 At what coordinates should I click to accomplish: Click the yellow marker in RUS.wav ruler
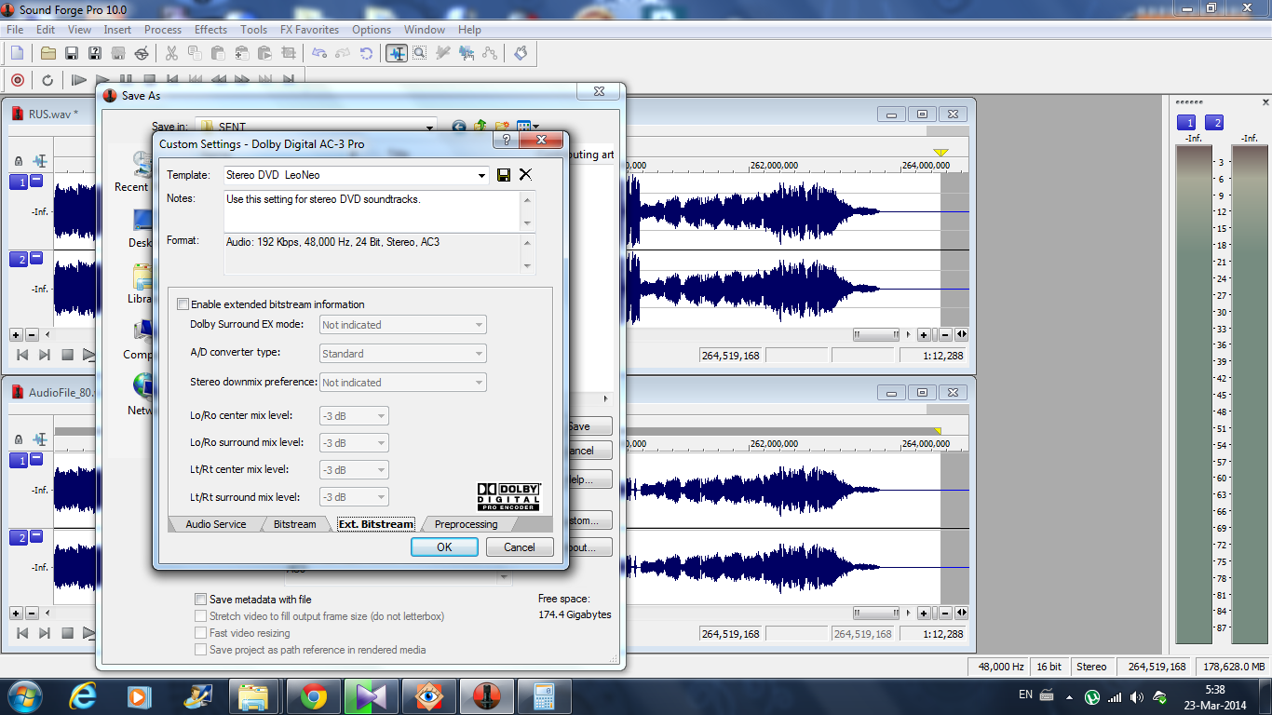940,153
